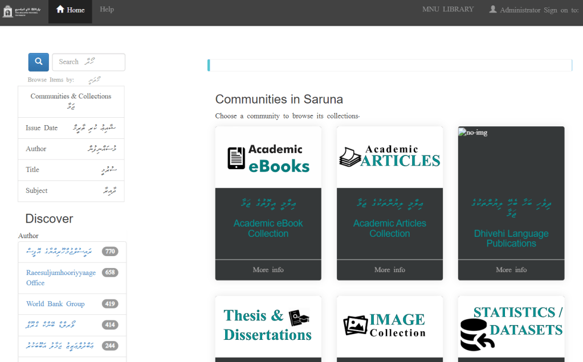Image resolution: width=583 pixels, height=362 pixels.
Task: Click the Administrator user icon
Action: tap(493, 10)
